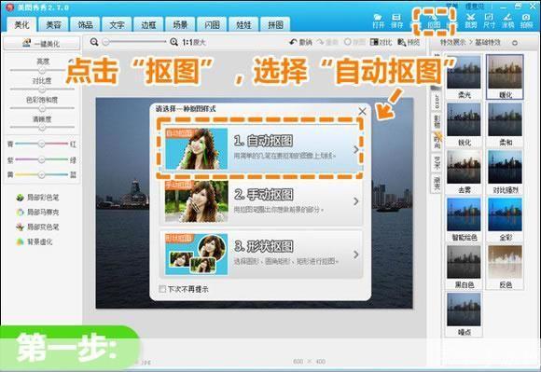
Task: Open the 尺寸 resize tool
Action: click(490, 21)
